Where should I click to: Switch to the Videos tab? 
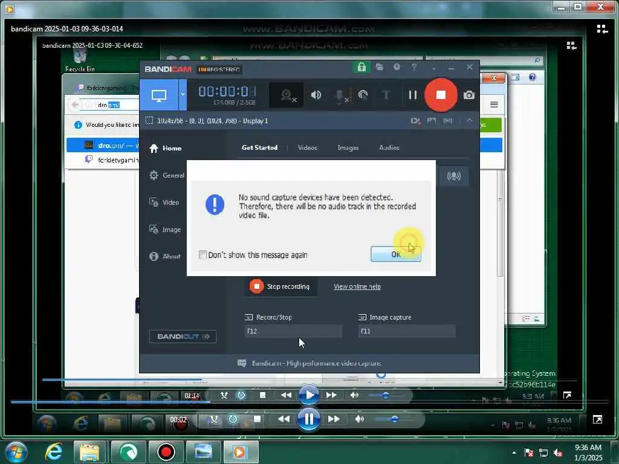click(x=308, y=147)
